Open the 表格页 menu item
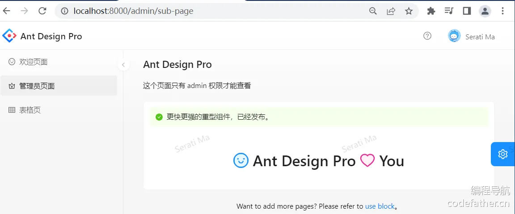The image size is (515, 214). (x=59, y=110)
